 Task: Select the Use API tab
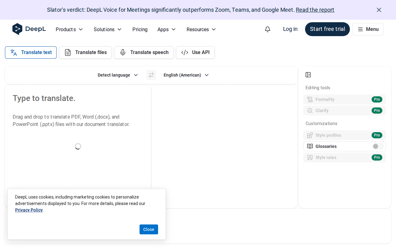pos(195,52)
